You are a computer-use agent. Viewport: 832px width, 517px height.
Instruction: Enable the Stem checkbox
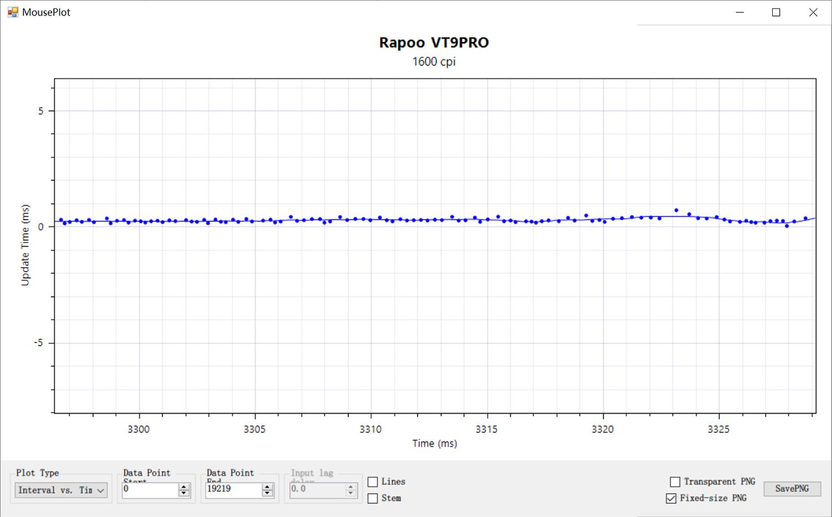click(373, 499)
